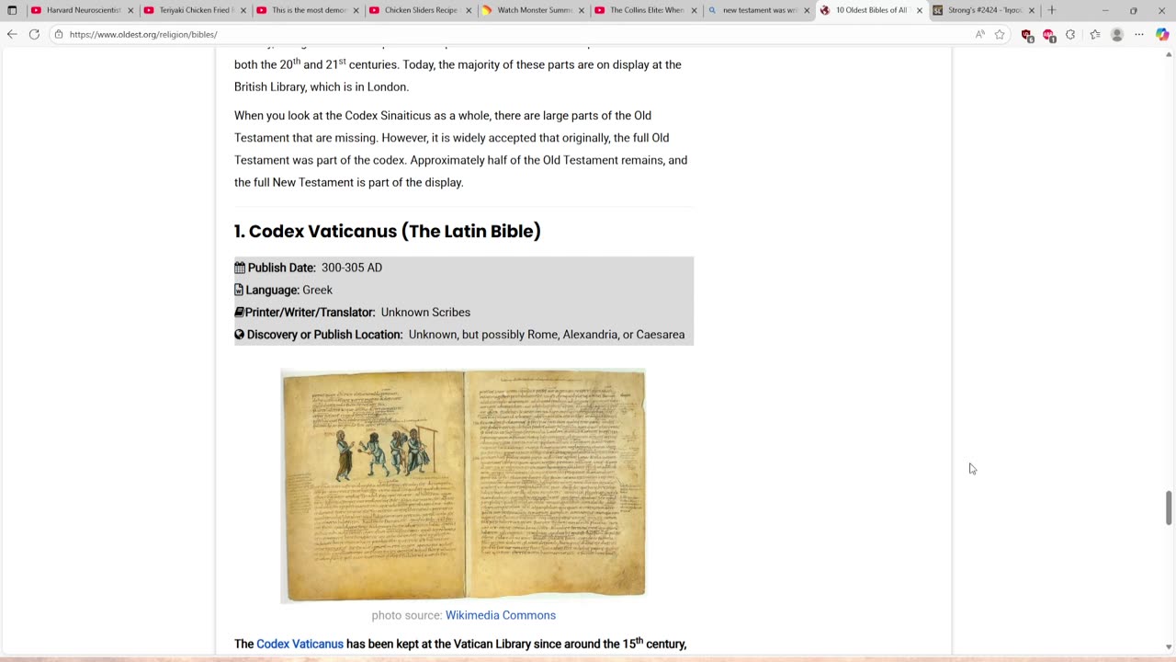This screenshot has height=662, width=1176.
Task: View site information lock icon
Action: (x=59, y=34)
